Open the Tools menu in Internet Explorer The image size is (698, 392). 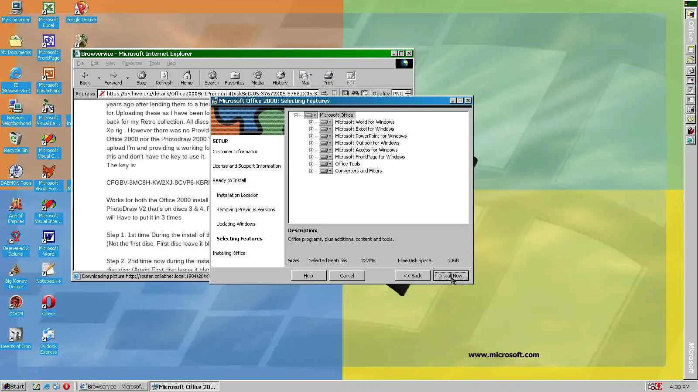154,63
